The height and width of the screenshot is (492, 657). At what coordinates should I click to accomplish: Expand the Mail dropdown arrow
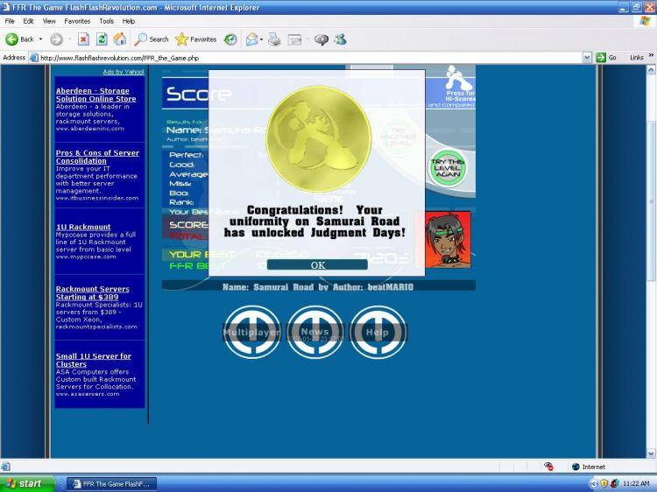click(261, 39)
